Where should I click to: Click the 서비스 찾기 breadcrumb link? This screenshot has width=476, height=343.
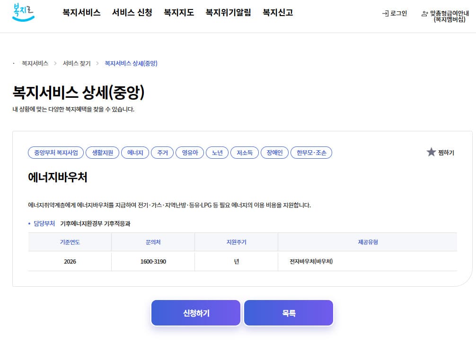click(77, 63)
